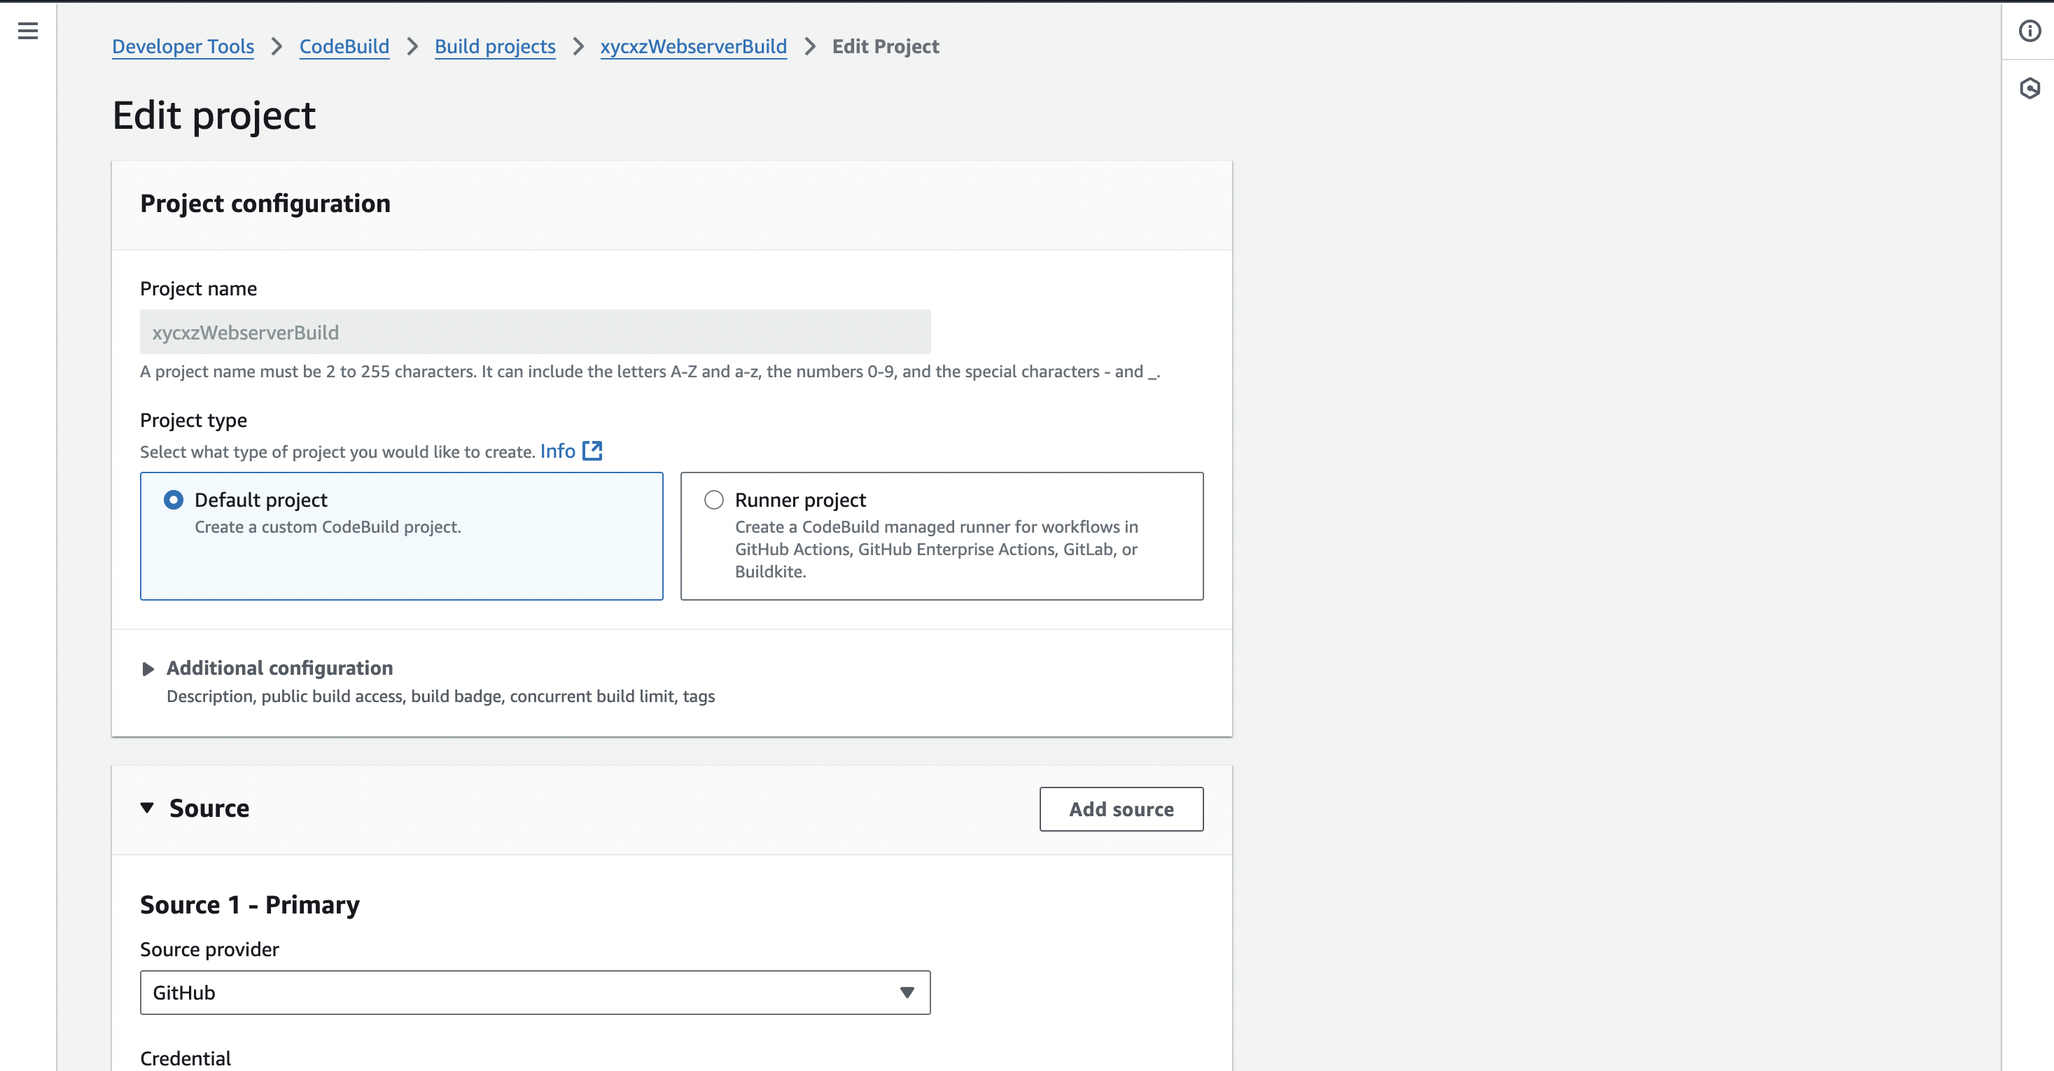Screen dimensions: 2054x1071
Task: Click chevron before Edit Project breadcrumb
Action: point(809,47)
